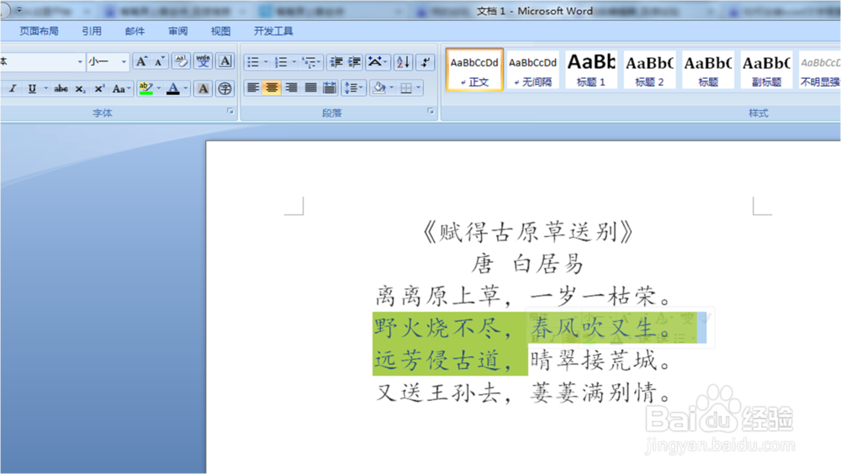Apply the 副标题 style

click(x=766, y=71)
